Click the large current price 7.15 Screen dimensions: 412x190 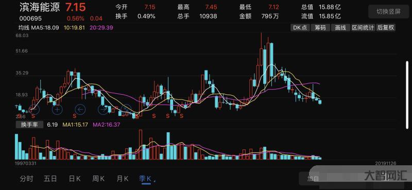pos(76,7)
